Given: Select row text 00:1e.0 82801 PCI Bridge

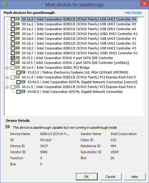Looking at the screenshot, I should [56, 68].
